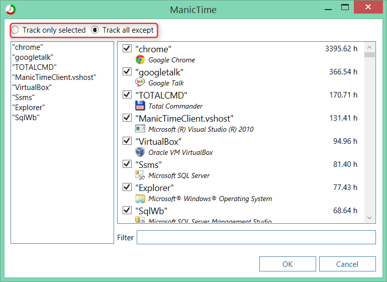The width and height of the screenshot is (387, 282).
Task: Click the 68.64 h usage value
Action: coord(345,211)
